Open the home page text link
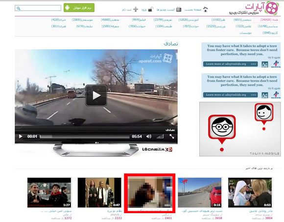Image resolution: width=284 pixels, height=222 pixels. pos(193,10)
